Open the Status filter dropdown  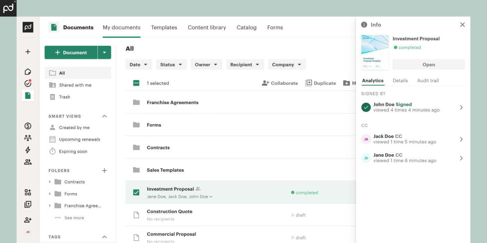(x=171, y=64)
